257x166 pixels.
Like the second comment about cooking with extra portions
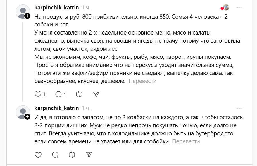point(38,155)
